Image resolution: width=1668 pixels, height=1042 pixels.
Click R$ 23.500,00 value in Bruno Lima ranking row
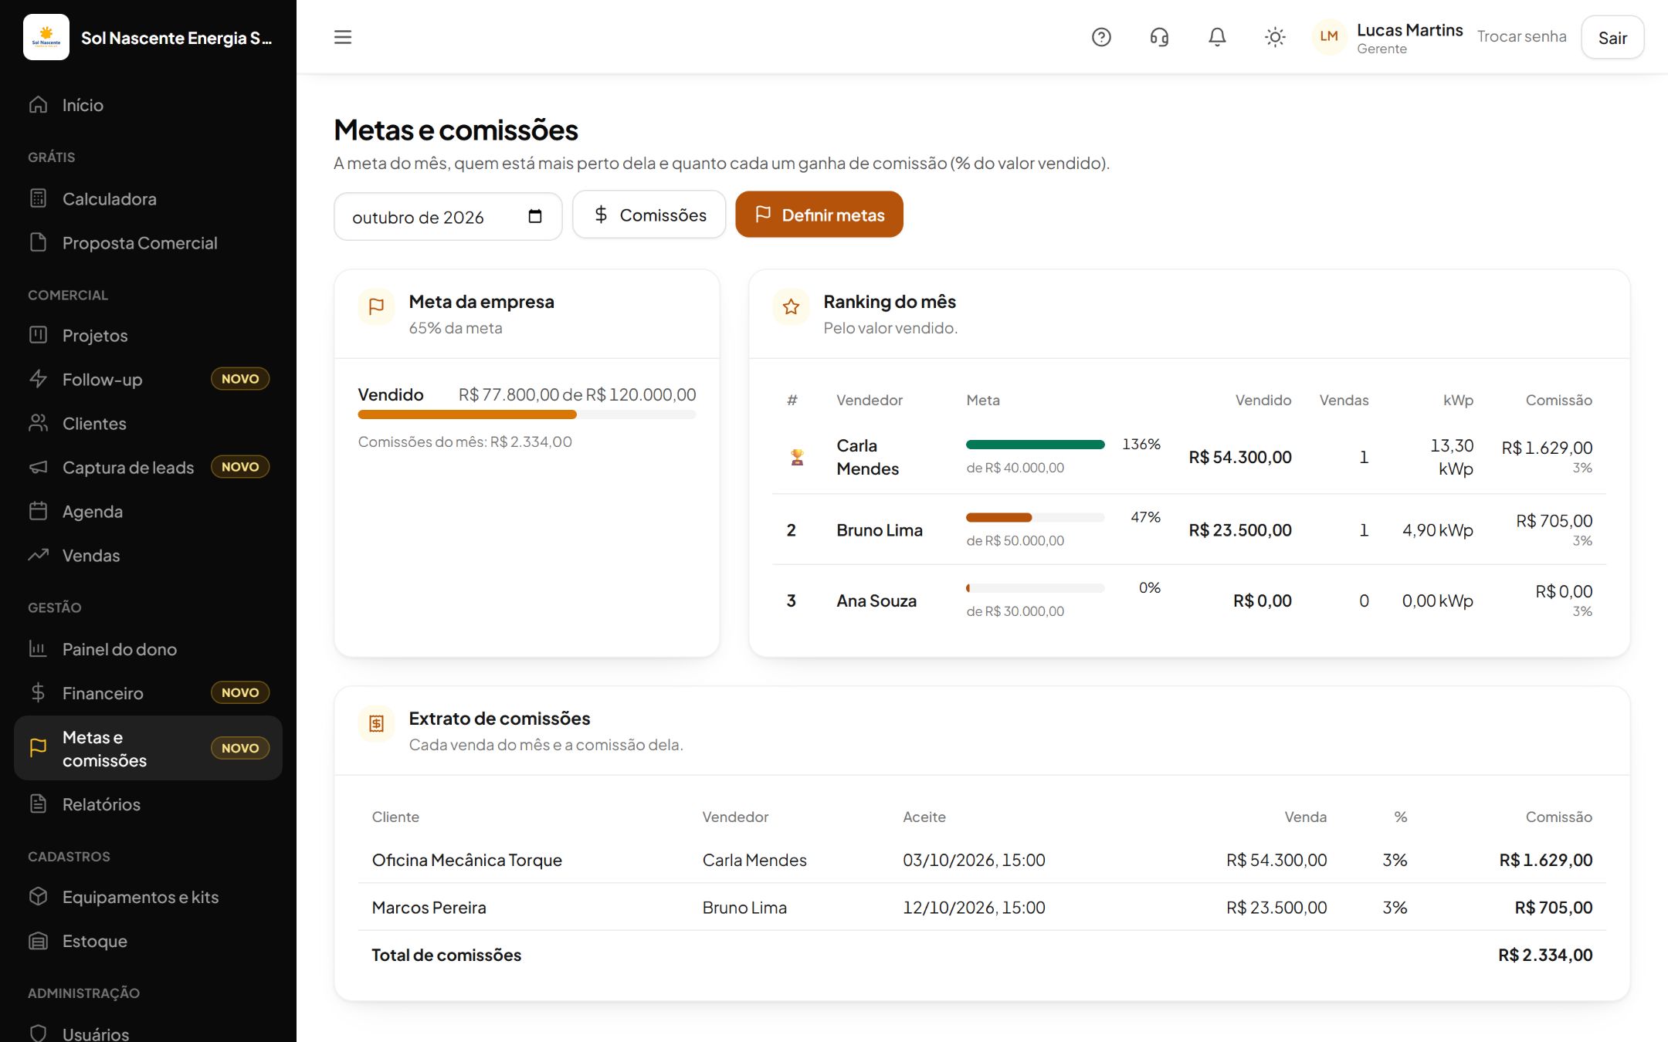(x=1240, y=530)
